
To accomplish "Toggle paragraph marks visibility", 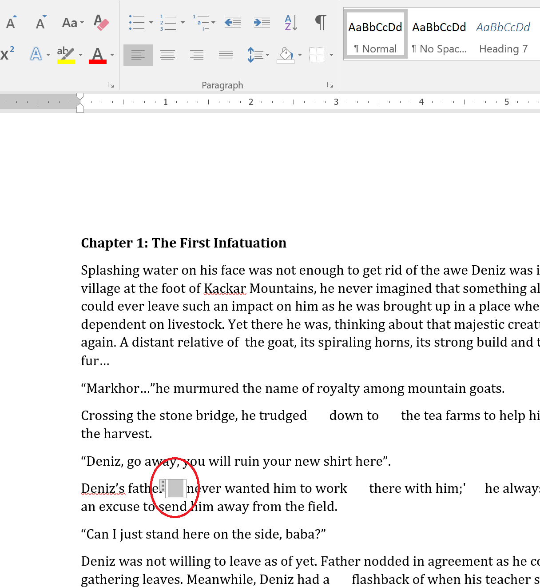I will [x=321, y=21].
